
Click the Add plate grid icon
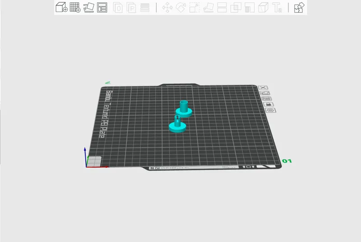(75, 7)
